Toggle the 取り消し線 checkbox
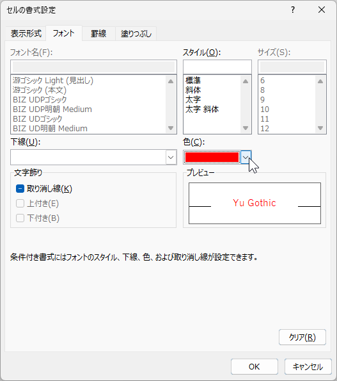This screenshot has width=337, height=381. point(20,188)
